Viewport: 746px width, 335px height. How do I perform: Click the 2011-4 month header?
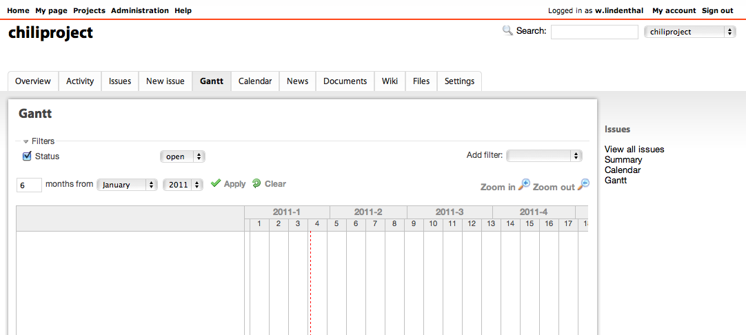pyautogui.click(x=534, y=212)
